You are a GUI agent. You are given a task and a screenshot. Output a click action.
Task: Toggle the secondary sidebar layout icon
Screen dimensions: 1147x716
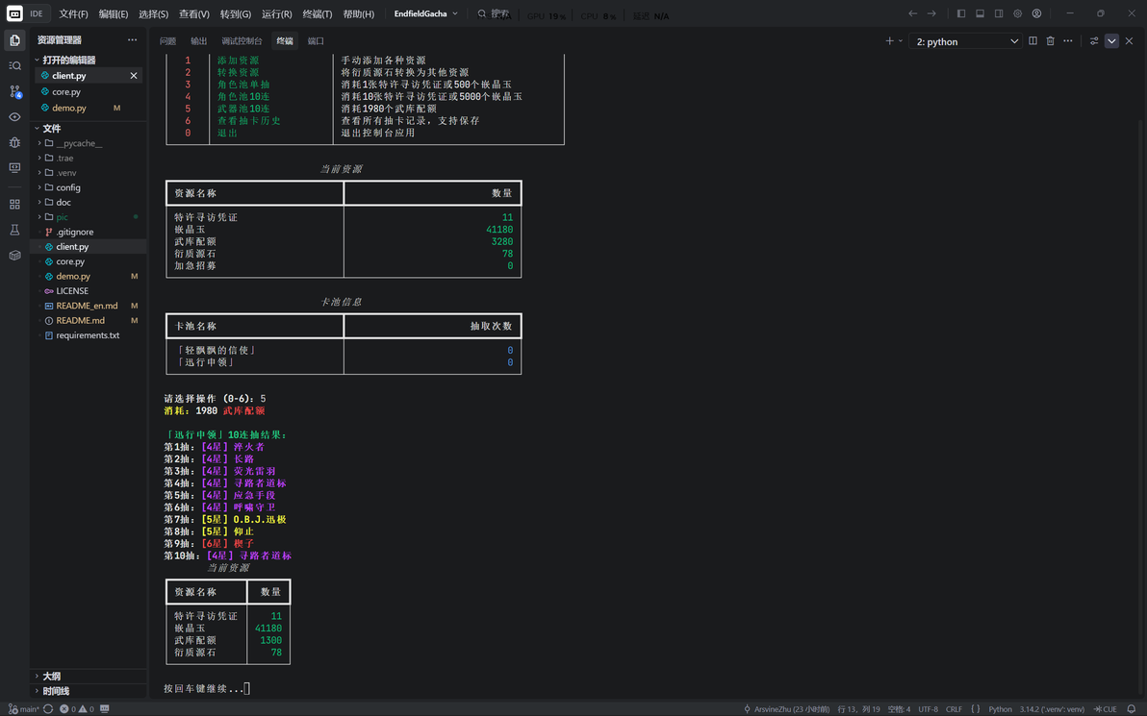tap(999, 13)
